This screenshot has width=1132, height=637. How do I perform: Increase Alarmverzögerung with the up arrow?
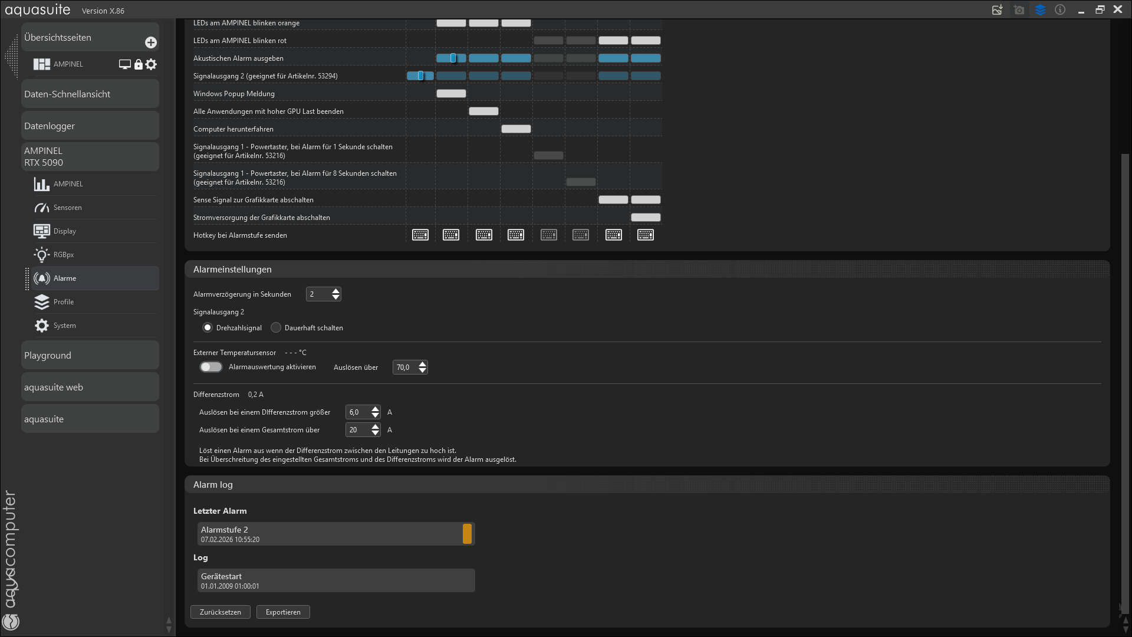click(335, 291)
